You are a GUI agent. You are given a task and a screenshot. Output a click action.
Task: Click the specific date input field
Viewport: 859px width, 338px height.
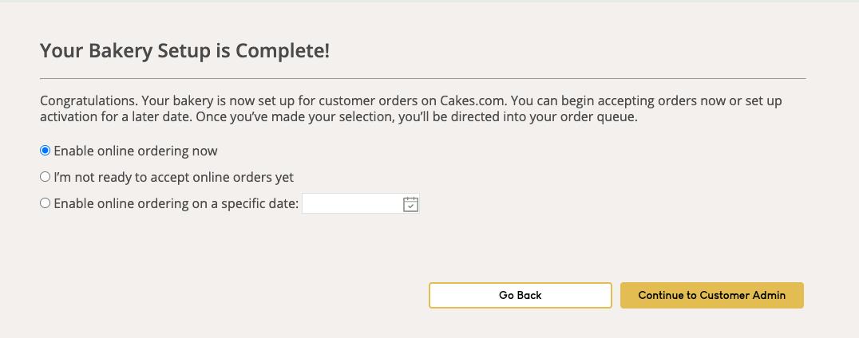click(351, 204)
